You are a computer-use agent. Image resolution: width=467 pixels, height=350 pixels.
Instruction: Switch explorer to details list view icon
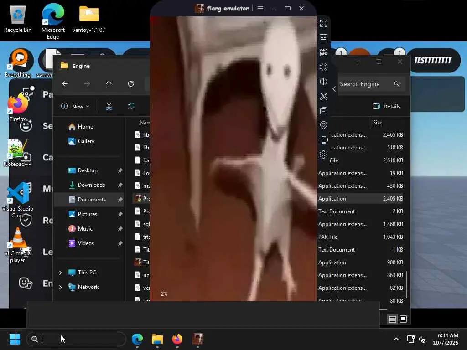pos(393,319)
